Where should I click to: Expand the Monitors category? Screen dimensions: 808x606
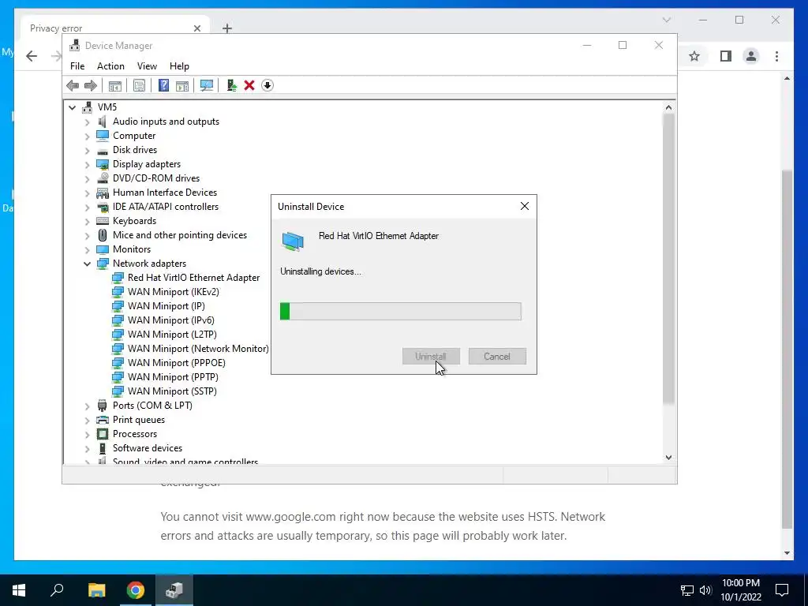click(87, 250)
